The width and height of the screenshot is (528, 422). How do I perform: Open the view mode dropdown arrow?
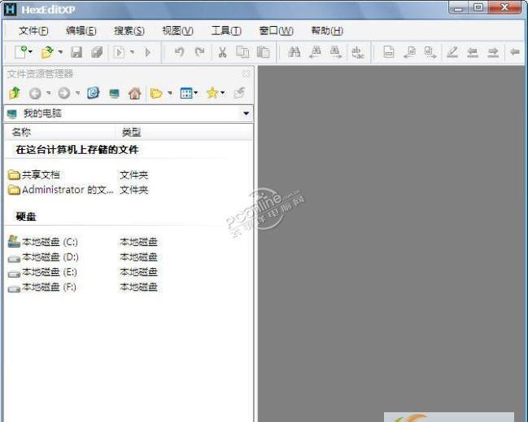click(x=195, y=93)
